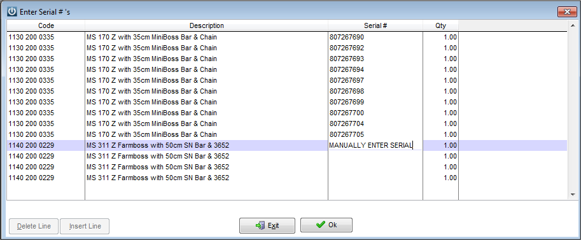Click the Ok button

point(326,225)
